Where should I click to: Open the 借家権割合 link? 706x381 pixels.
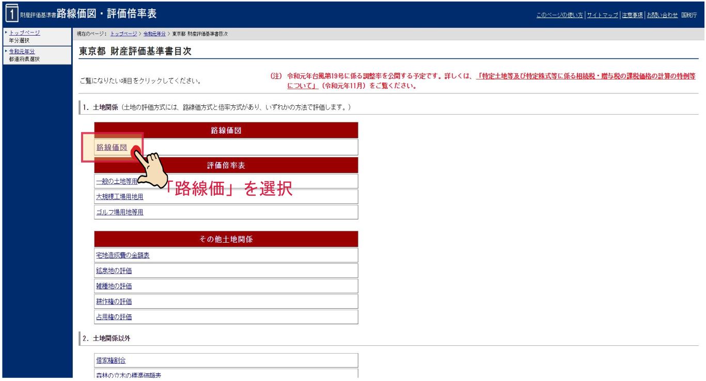coord(111,360)
